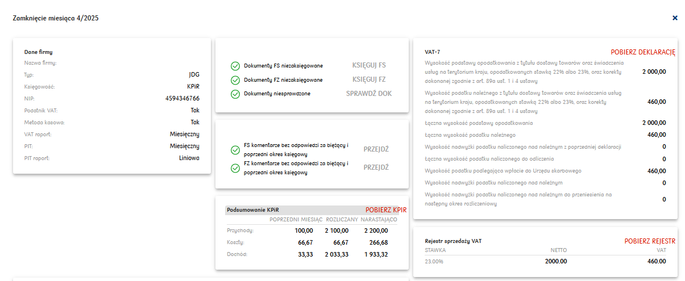Click POBIERZ REJESTR link
This screenshot has height=281, width=685.
click(650, 241)
